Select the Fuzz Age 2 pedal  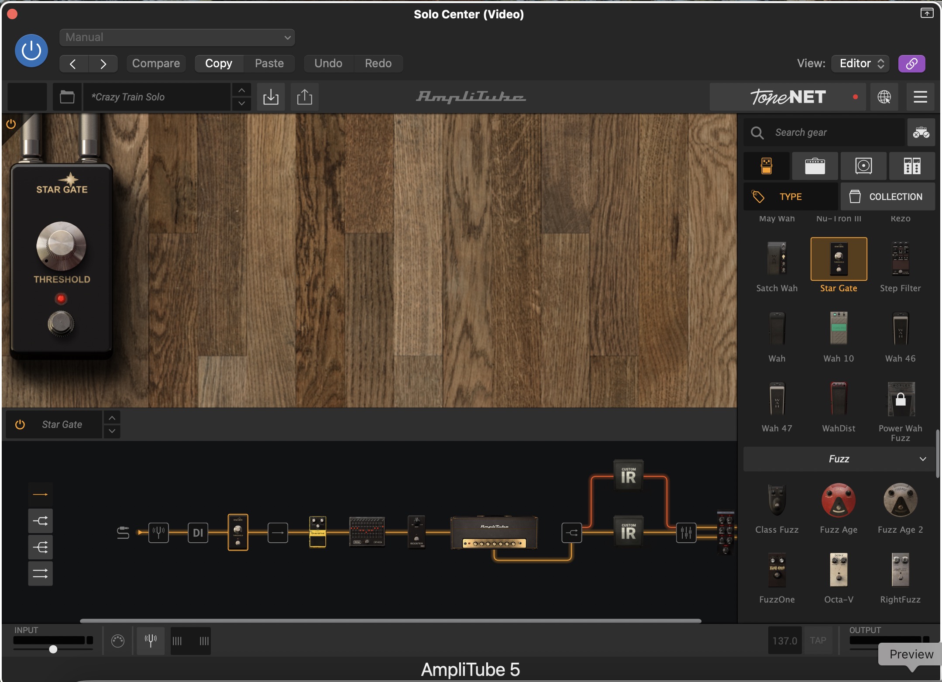(900, 508)
